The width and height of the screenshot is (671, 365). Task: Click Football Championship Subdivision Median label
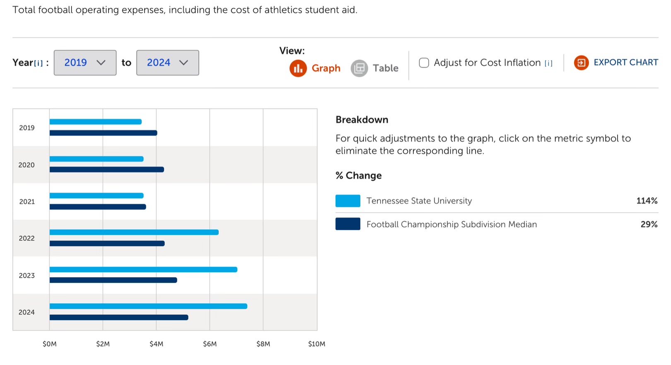coord(451,224)
